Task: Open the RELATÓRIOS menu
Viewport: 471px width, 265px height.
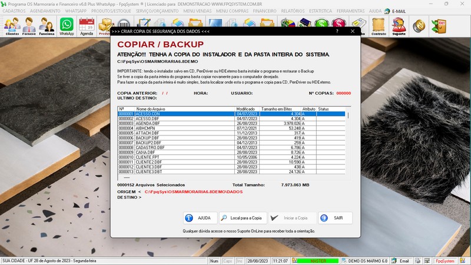Action: pos(293,11)
